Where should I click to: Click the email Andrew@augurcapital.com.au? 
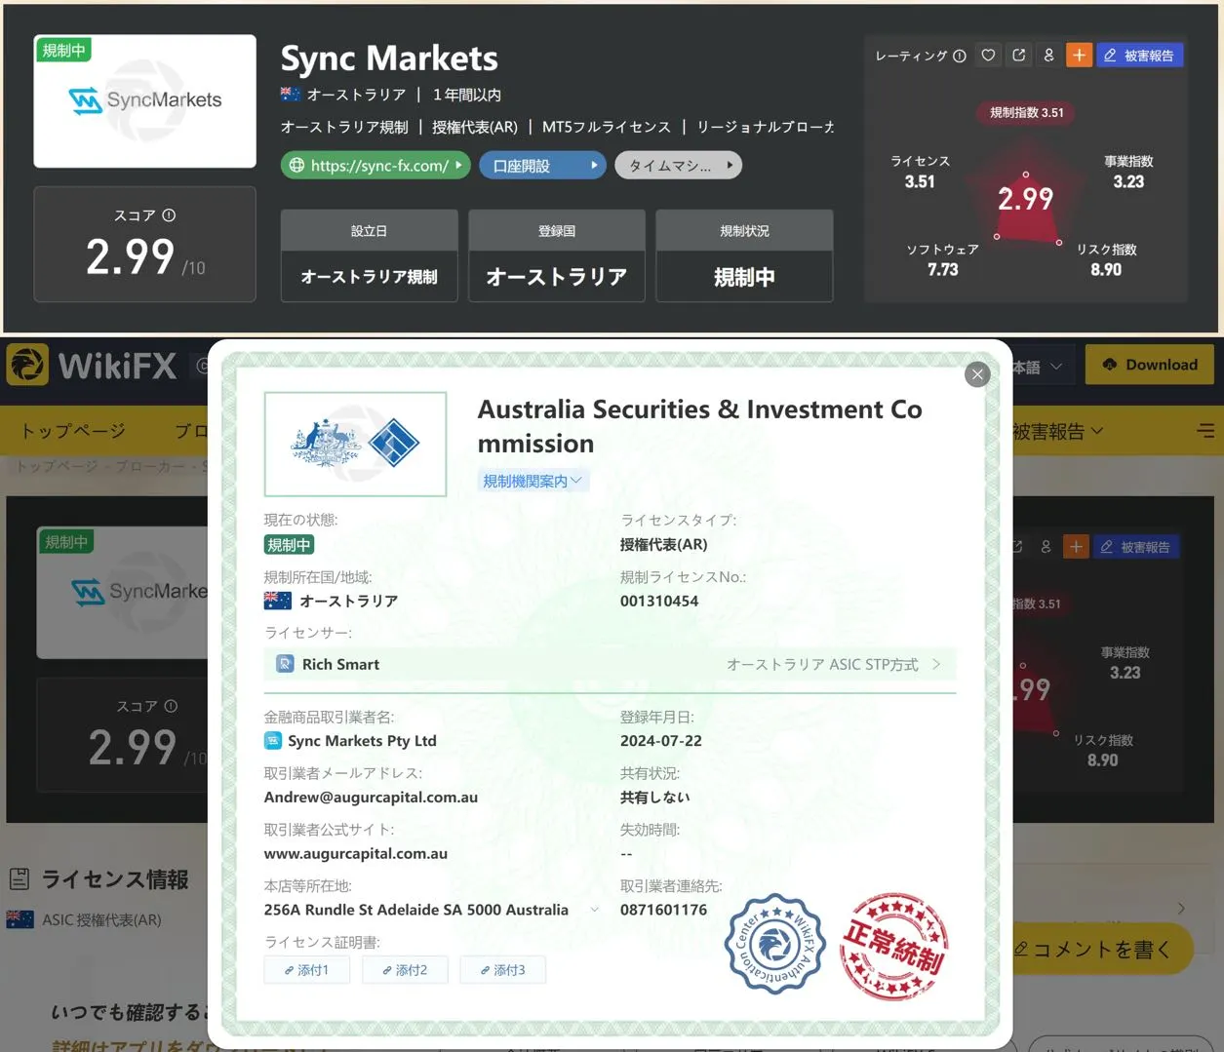[371, 797]
